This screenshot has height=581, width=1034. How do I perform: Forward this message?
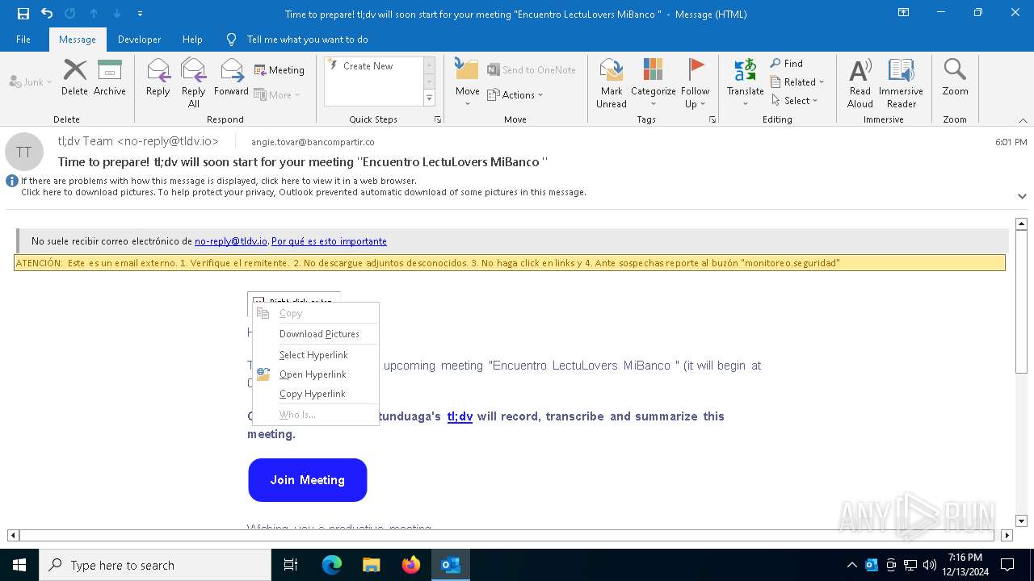click(x=231, y=77)
